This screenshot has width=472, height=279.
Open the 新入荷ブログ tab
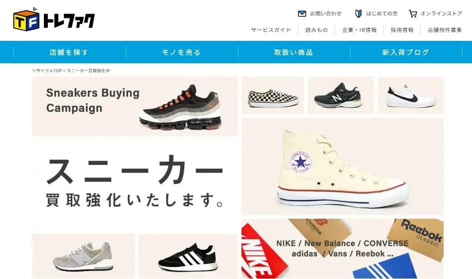(x=406, y=52)
